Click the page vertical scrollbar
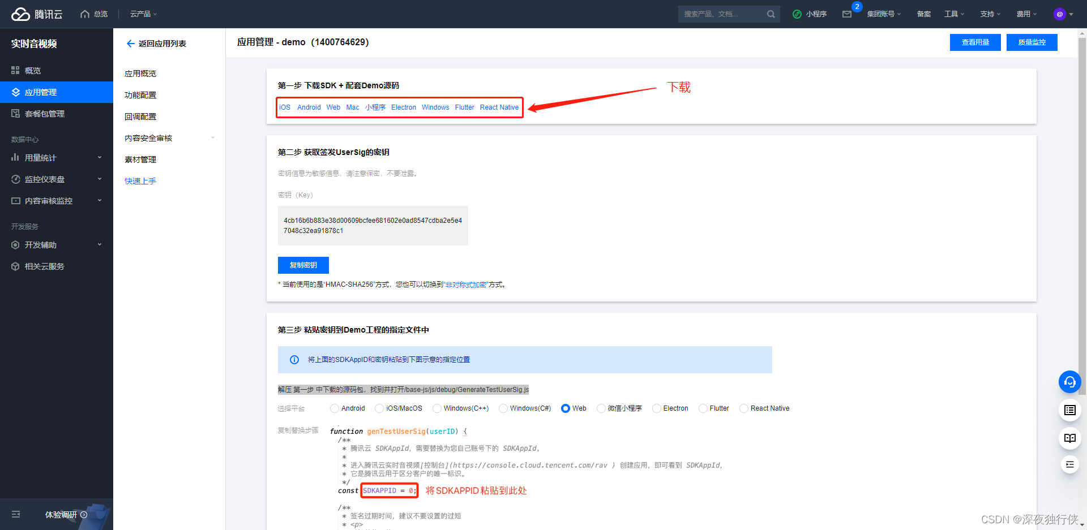The image size is (1087, 530). point(1082,216)
